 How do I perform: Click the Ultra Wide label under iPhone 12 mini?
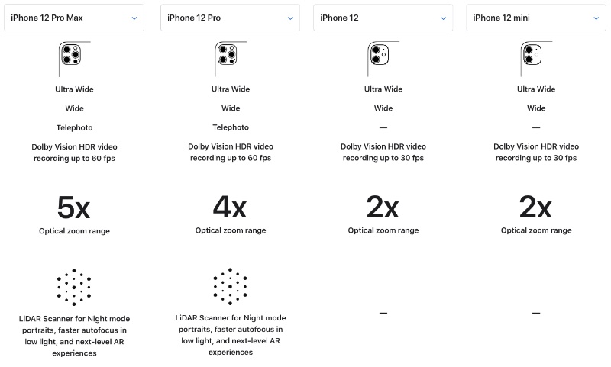[536, 89]
